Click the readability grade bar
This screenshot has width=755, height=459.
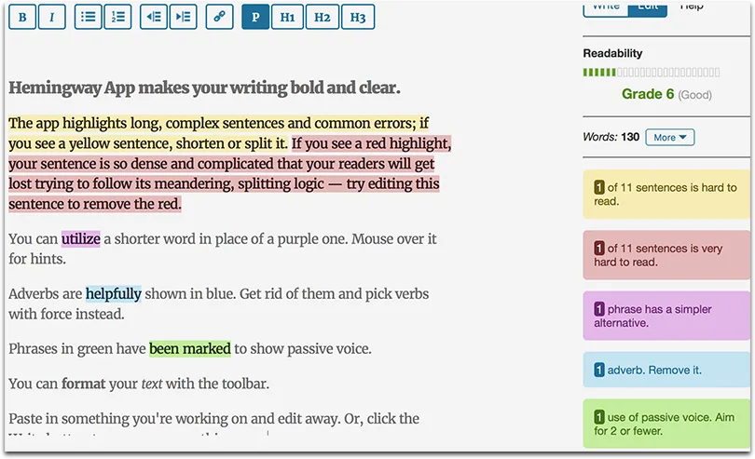click(652, 73)
